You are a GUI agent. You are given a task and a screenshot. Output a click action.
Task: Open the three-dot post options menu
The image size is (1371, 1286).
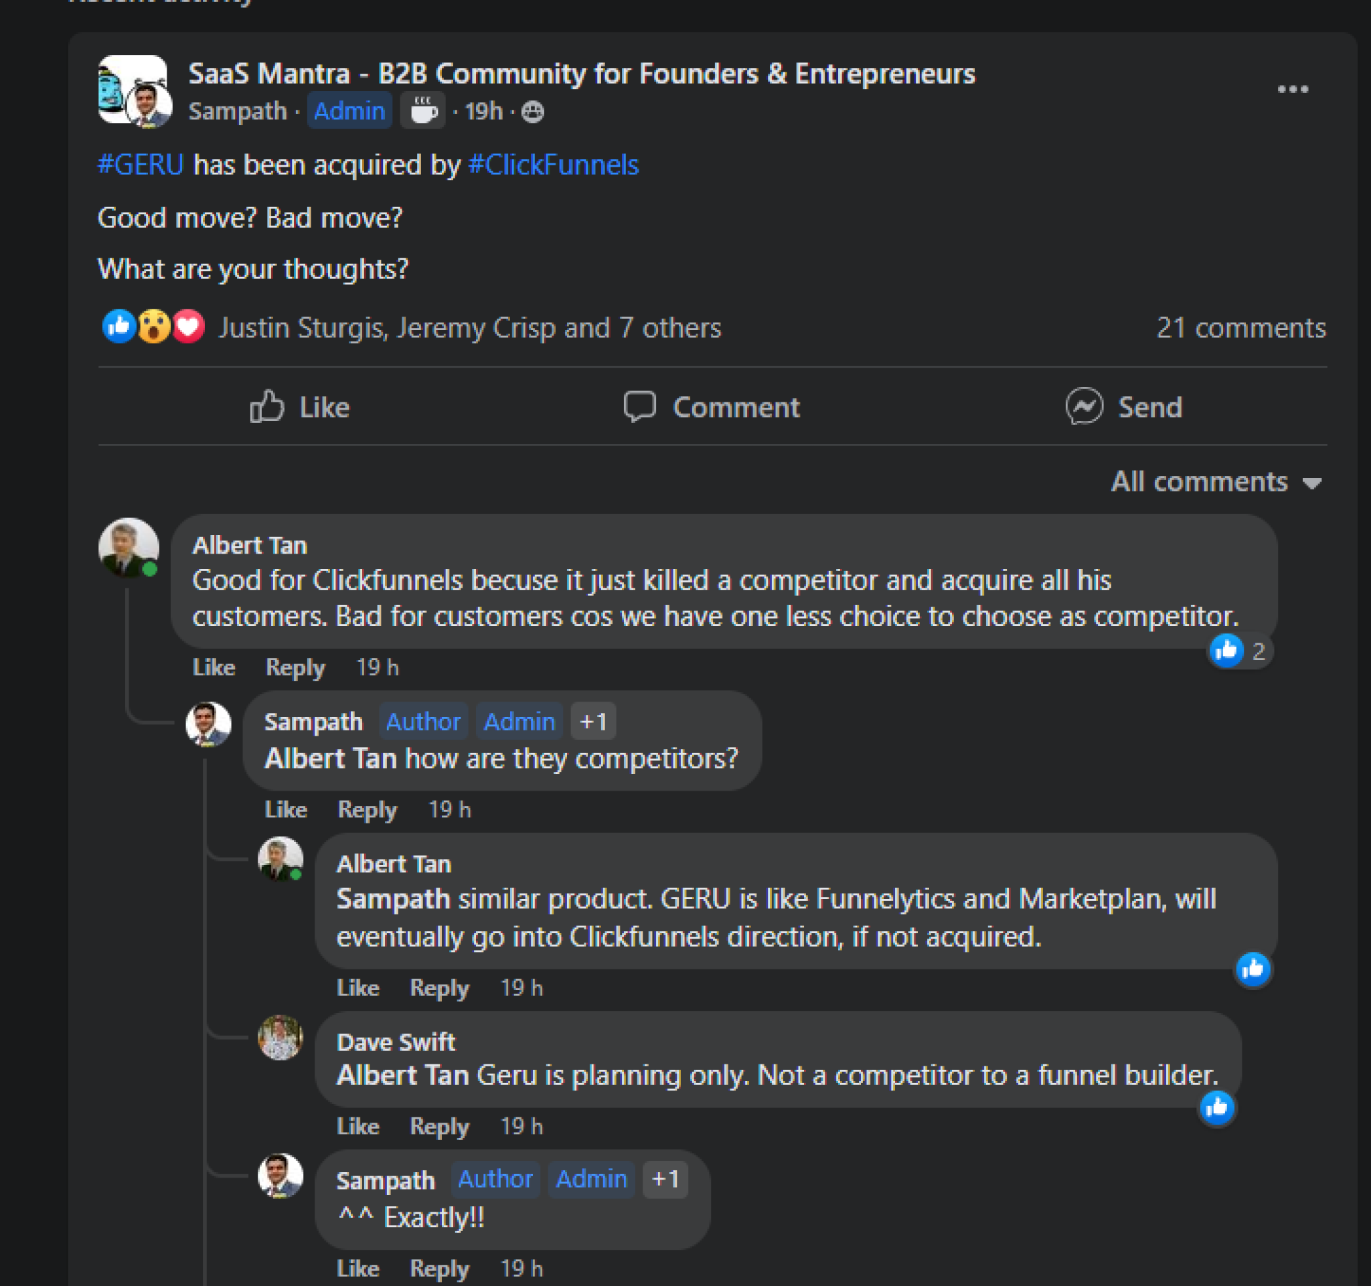point(1293,90)
